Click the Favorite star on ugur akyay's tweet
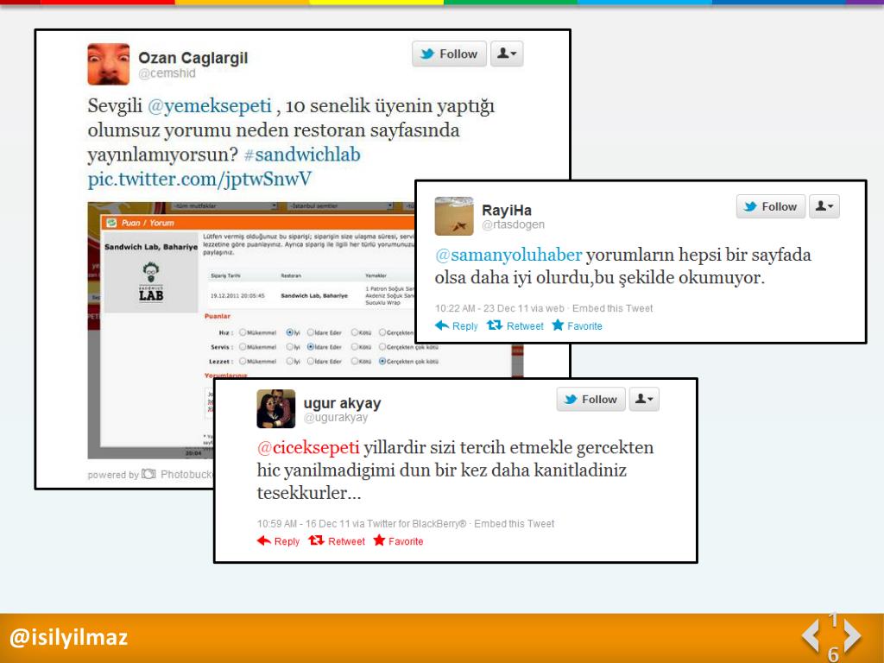The image size is (884, 663). coord(380,540)
